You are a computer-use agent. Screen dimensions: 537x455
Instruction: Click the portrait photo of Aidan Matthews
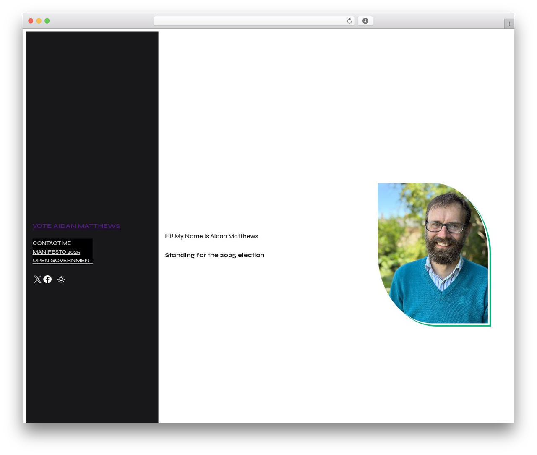[x=433, y=254]
